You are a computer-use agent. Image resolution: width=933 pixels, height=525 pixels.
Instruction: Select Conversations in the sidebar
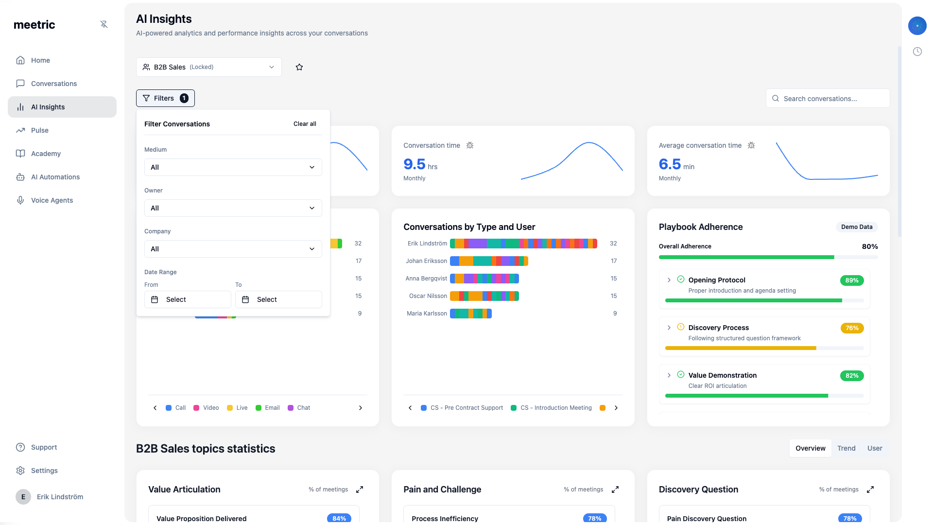pyautogui.click(x=54, y=84)
